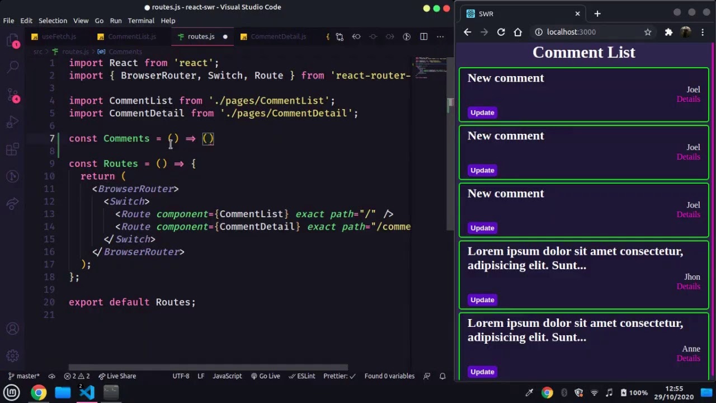Click the Update button on Anne's comment

tap(482, 372)
